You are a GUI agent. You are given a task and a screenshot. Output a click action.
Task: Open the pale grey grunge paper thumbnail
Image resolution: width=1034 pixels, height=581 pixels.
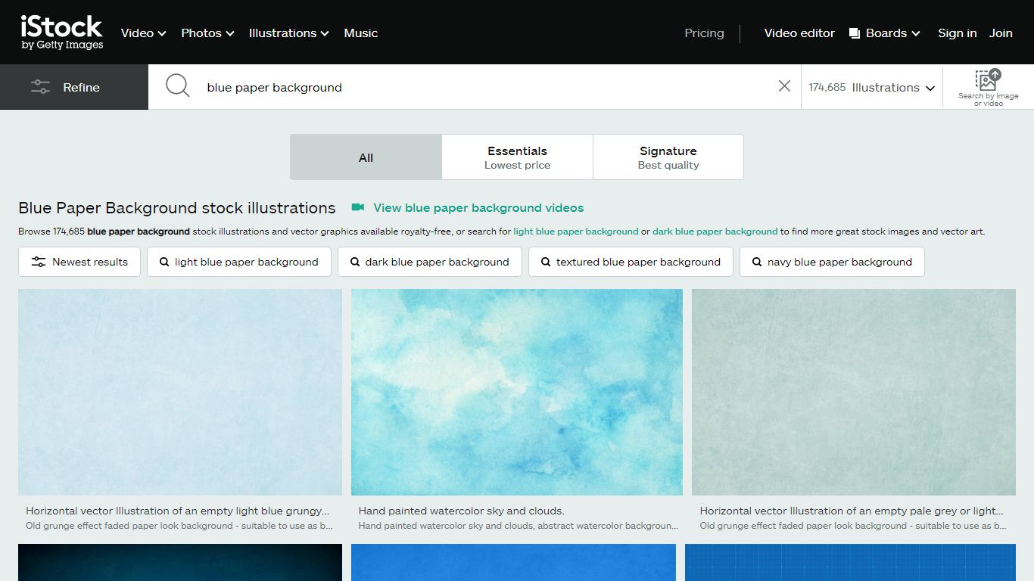(854, 392)
